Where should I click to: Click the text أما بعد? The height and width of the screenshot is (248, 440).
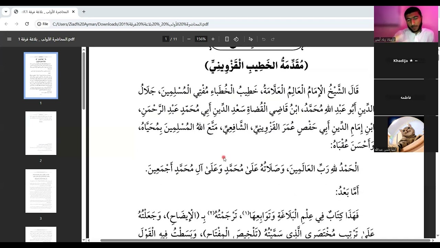click(x=347, y=191)
